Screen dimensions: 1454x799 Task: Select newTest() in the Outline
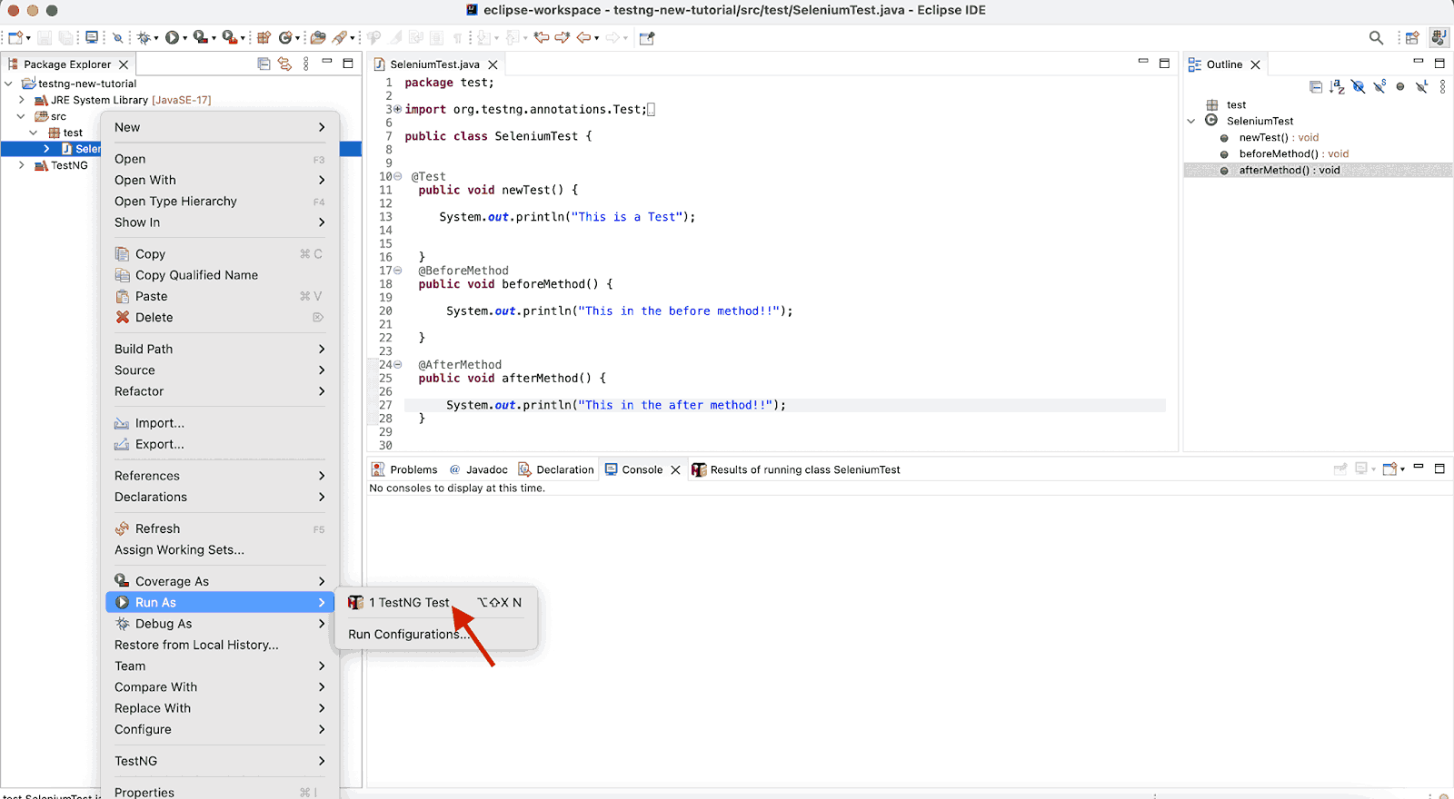click(x=1279, y=137)
